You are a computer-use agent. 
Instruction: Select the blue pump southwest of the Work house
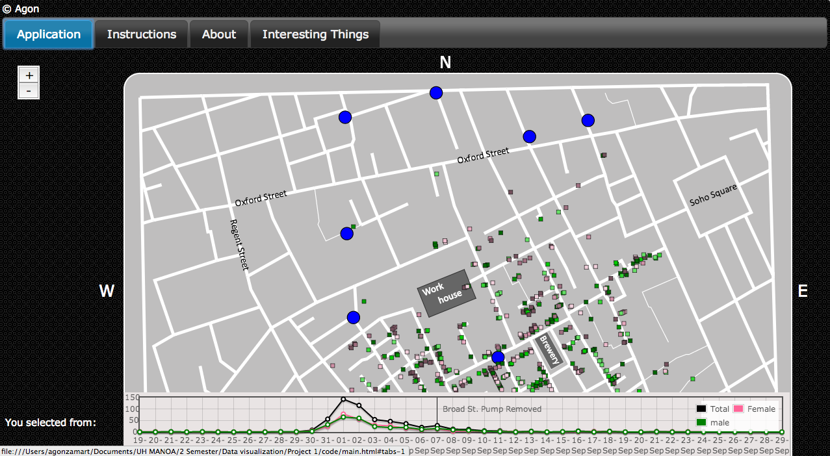354,318
